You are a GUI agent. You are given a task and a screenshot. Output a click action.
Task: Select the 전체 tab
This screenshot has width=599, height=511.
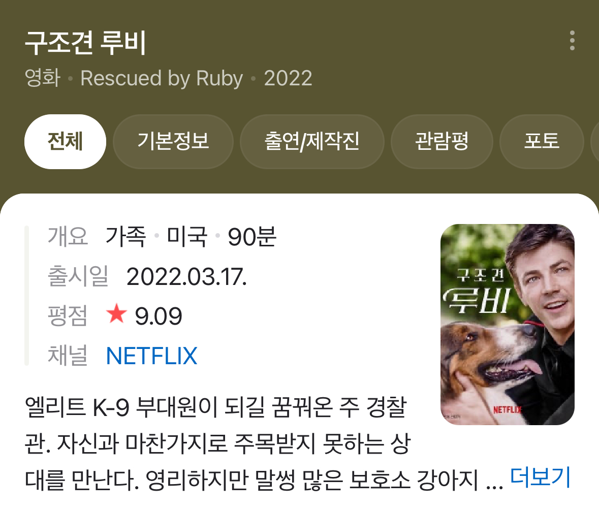pos(66,141)
